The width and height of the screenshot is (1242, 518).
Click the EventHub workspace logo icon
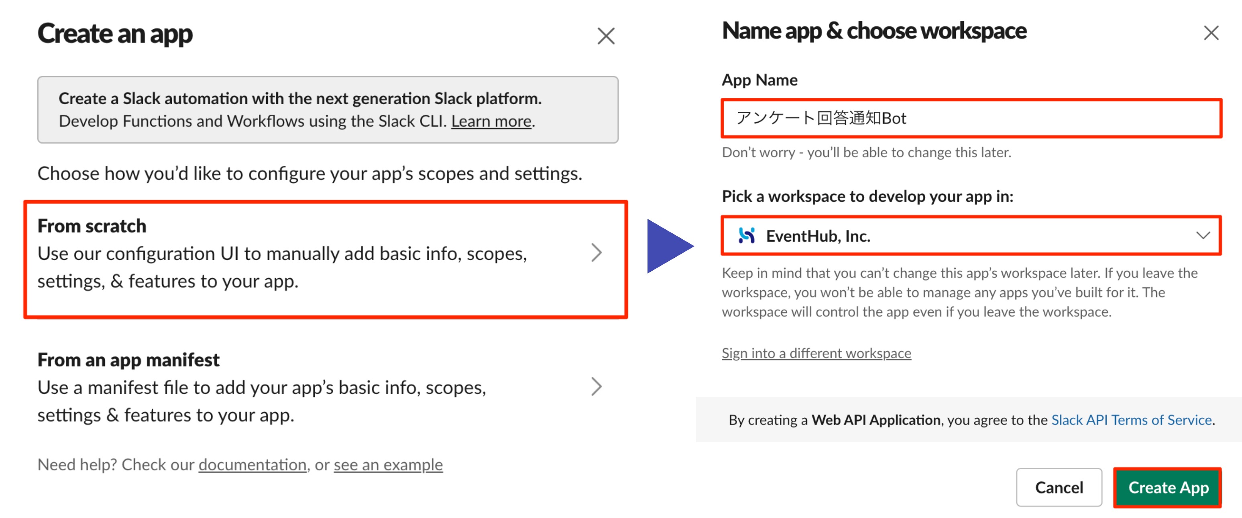tap(746, 235)
